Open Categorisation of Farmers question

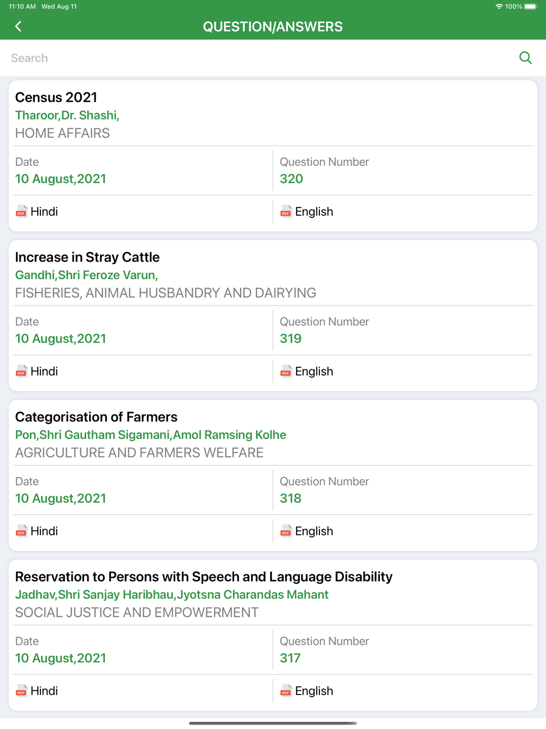pos(96,417)
